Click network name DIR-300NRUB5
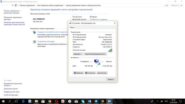This screenshot has width=185, height=104. coord(39,19)
